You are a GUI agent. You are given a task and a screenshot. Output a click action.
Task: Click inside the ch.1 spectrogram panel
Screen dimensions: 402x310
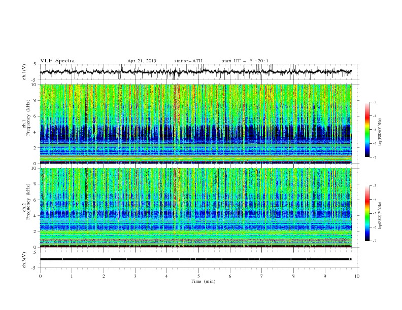pyautogui.click(x=195, y=124)
